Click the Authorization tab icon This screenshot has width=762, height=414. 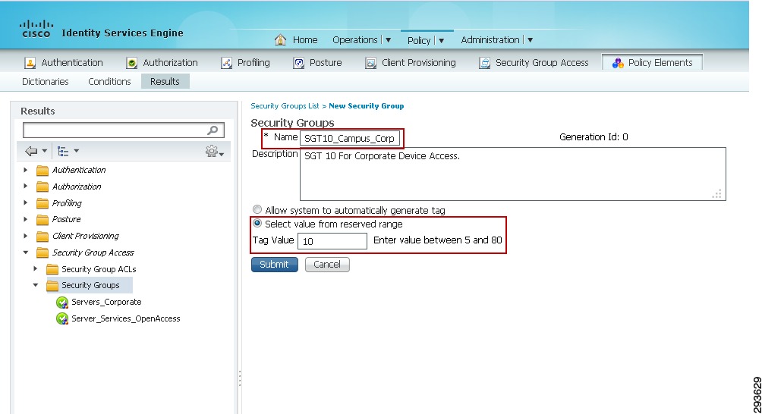[x=132, y=63]
